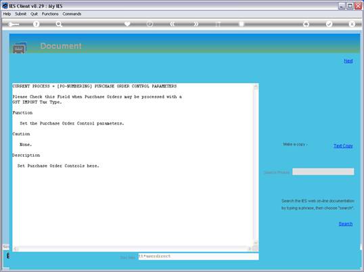Click the key icon in toolbar

(x=14, y=24)
